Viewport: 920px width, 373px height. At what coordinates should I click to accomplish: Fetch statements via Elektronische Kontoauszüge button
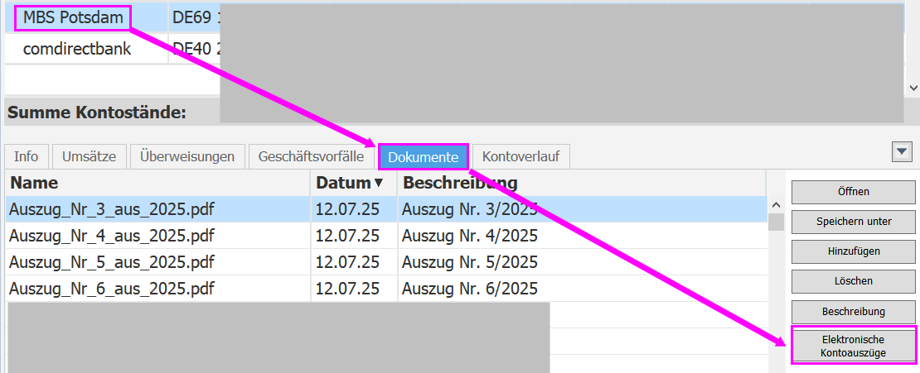tap(853, 346)
